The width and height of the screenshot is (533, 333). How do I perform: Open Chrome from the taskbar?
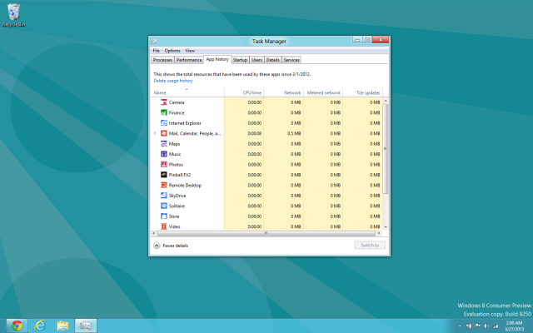click(x=17, y=325)
